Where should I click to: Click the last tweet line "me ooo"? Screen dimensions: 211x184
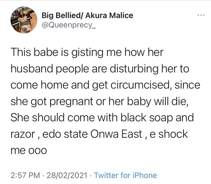28,150
